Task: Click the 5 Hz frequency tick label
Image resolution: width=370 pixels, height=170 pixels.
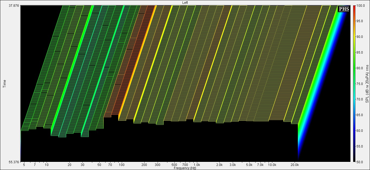Action: click(x=24, y=165)
